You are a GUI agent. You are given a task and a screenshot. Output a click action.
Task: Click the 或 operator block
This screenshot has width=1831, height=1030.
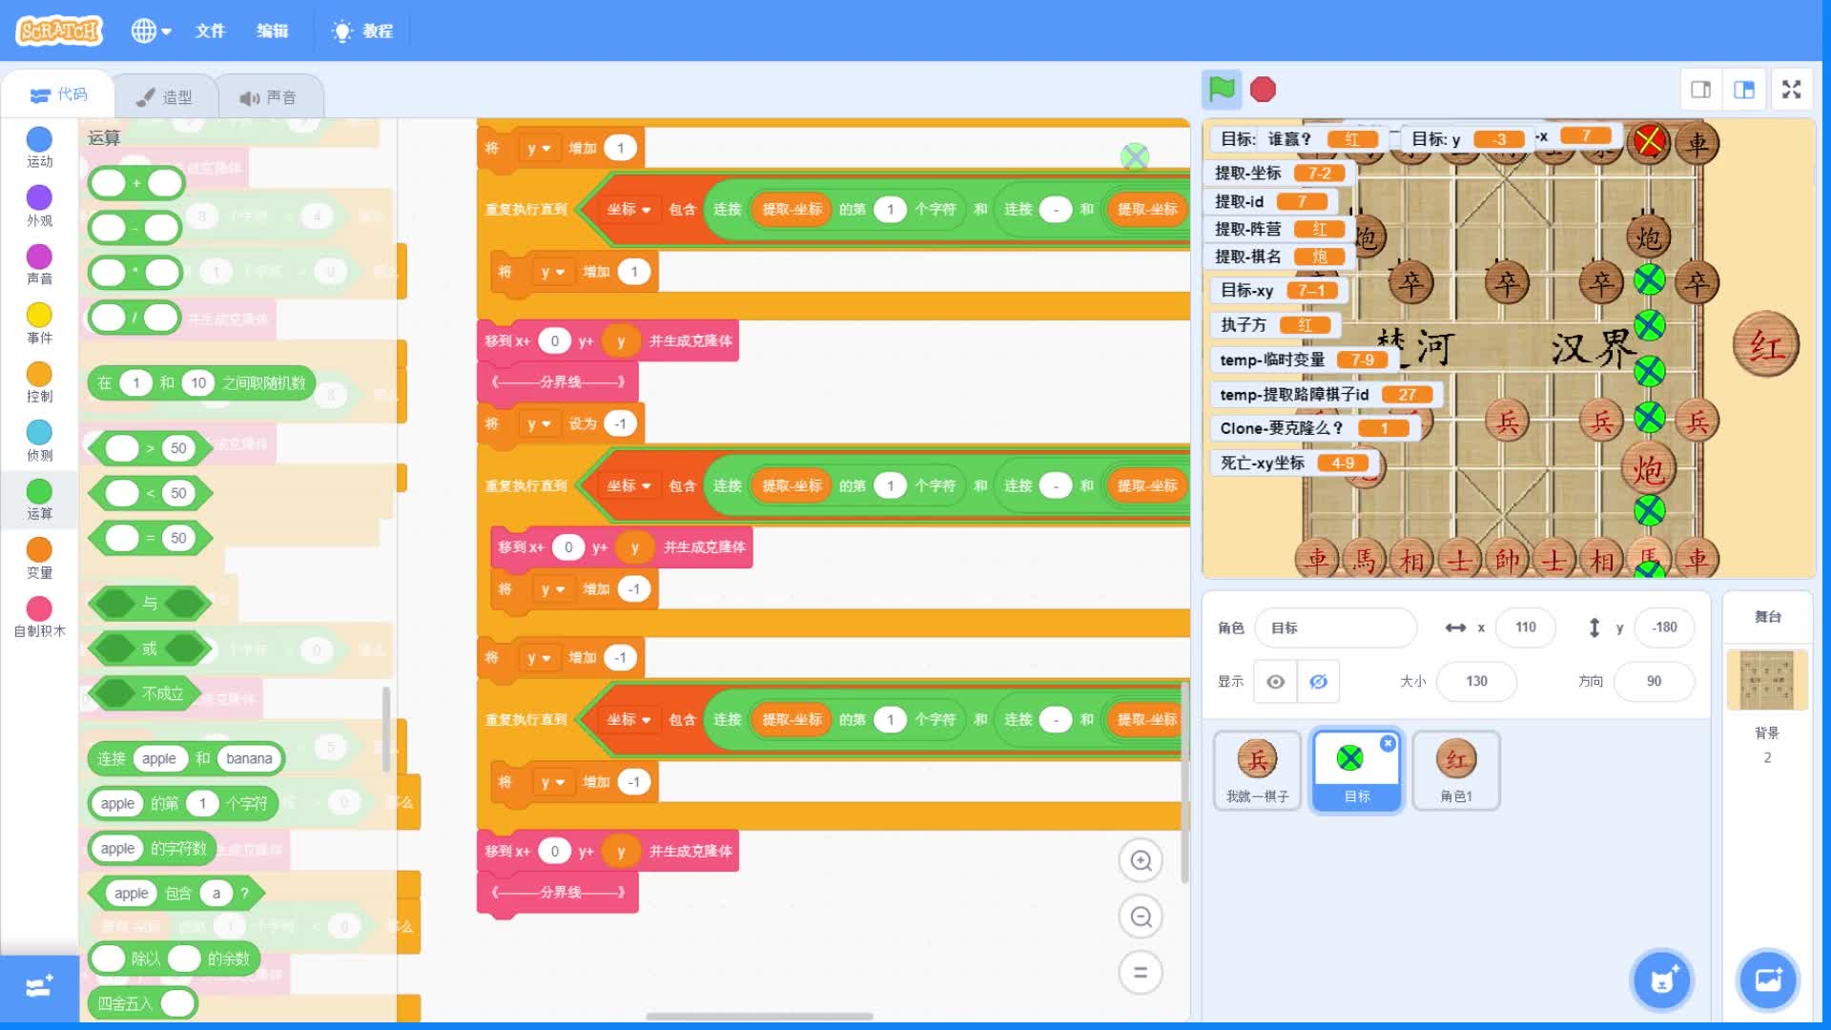pos(149,649)
